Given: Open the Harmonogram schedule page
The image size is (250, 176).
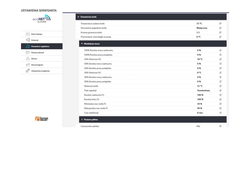Looking at the screenshot, I should 37,65.
